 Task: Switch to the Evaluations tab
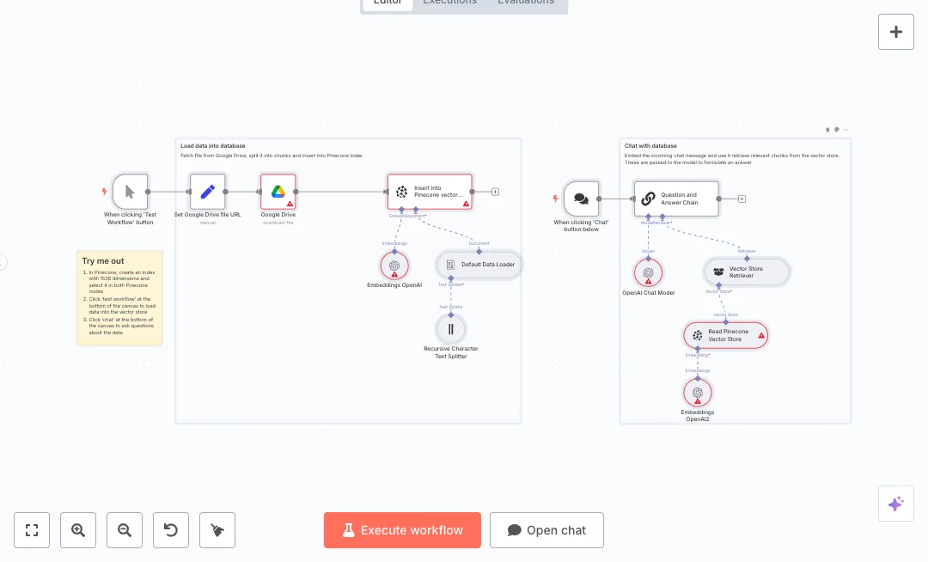click(526, 3)
